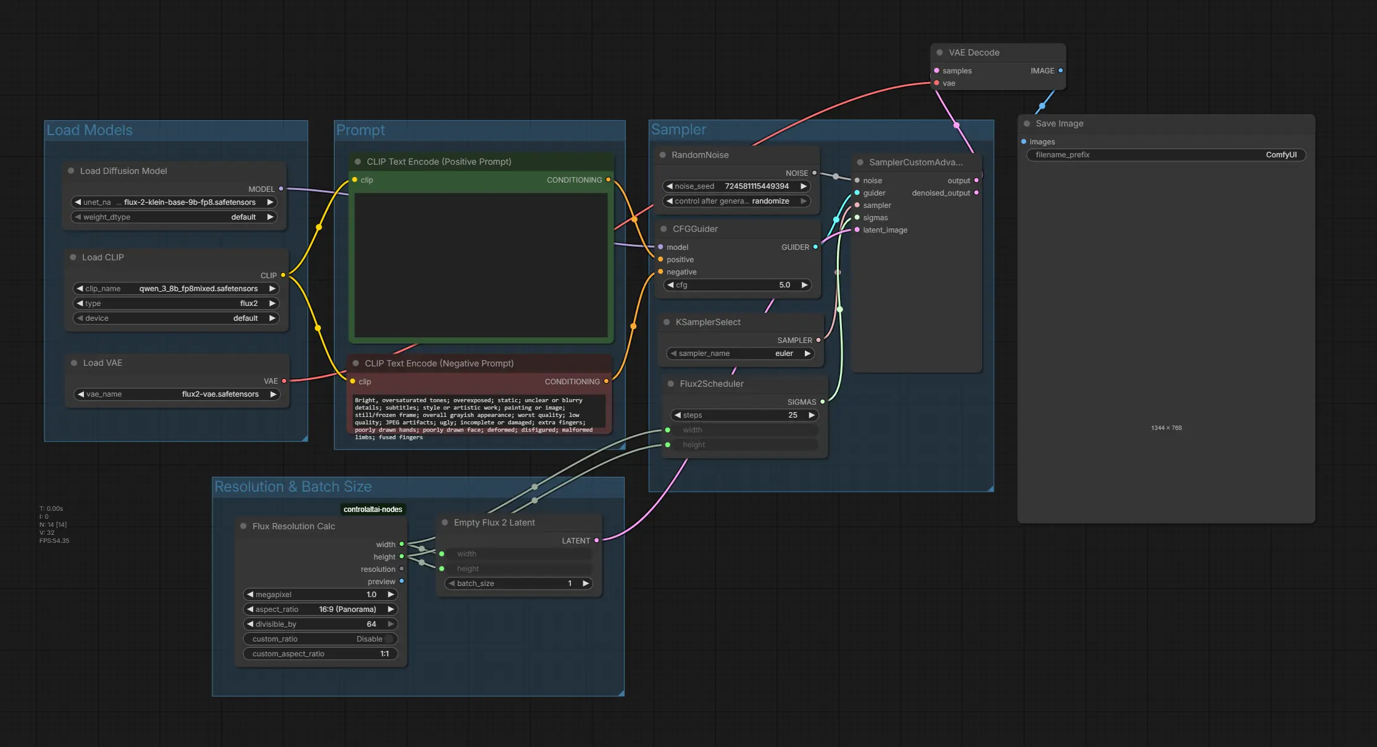Image resolution: width=1377 pixels, height=747 pixels.
Task: Open the sampler_name euler dropdown
Action: click(741, 353)
